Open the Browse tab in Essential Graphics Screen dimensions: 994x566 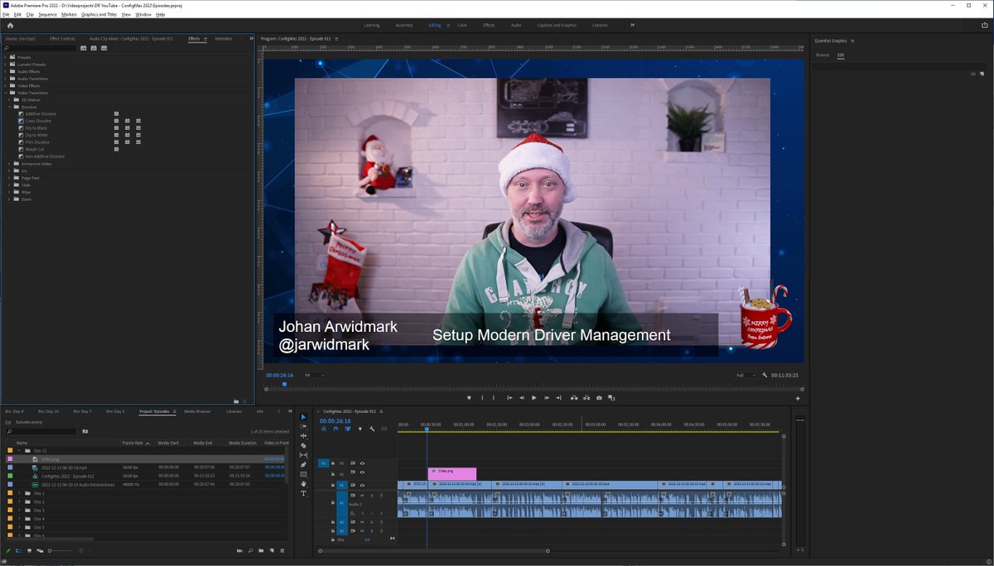[822, 55]
